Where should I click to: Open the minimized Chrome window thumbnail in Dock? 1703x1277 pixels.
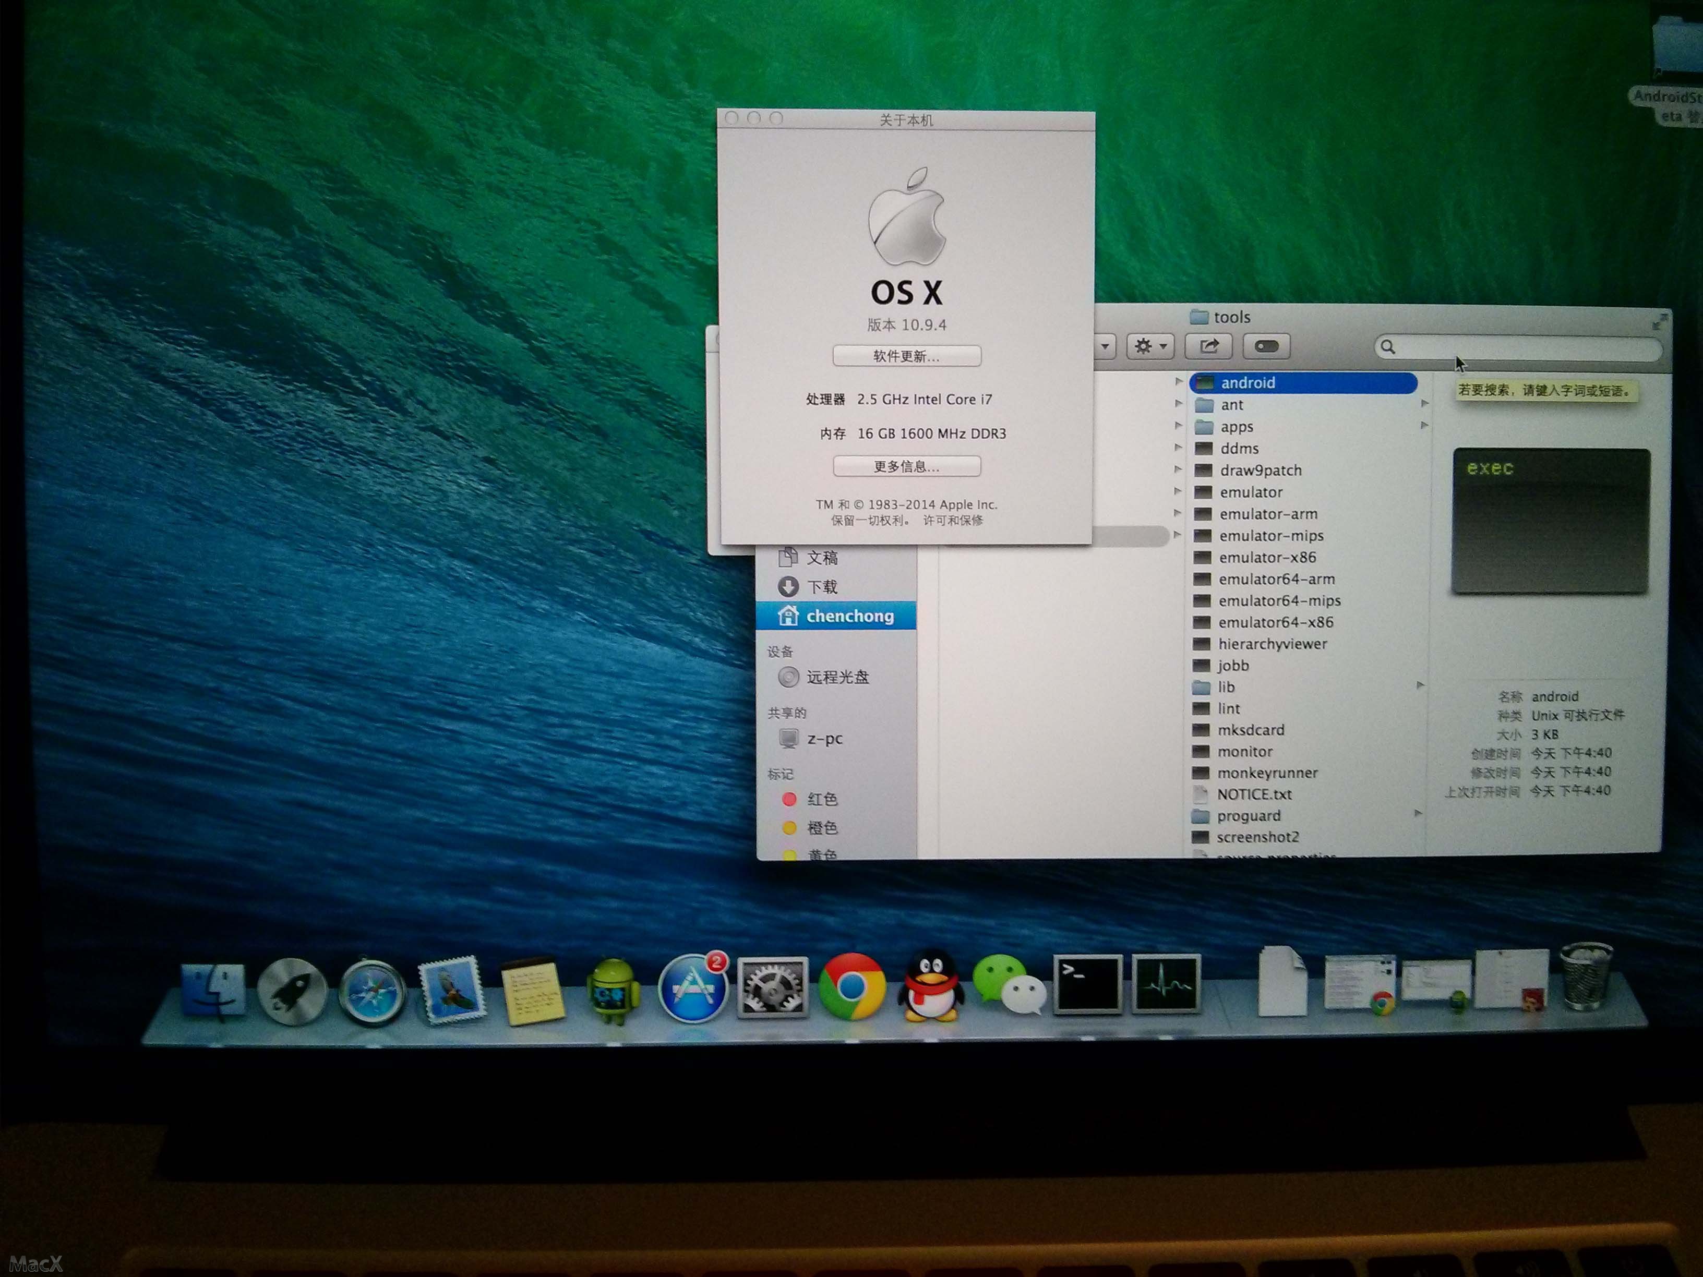pos(1360,984)
